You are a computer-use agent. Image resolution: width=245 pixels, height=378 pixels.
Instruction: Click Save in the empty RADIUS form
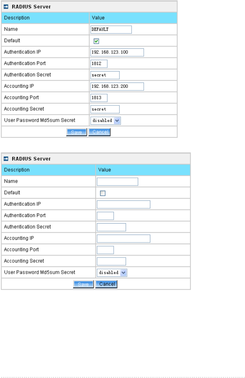tap(83, 284)
